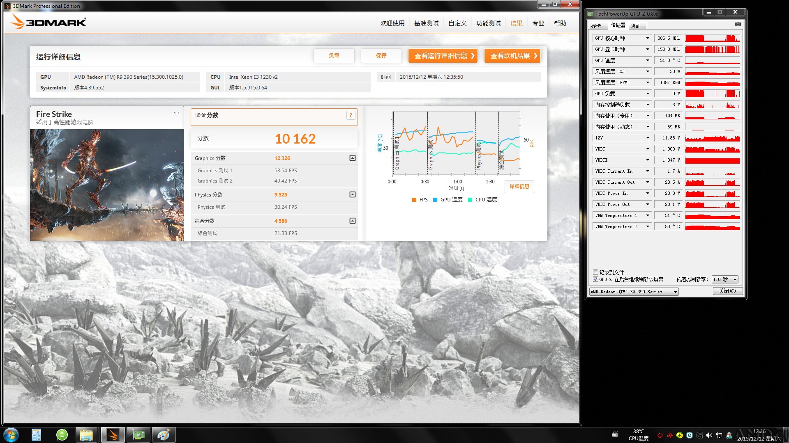Go to 基准测试 tab
The height and width of the screenshot is (443, 789).
pos(427,23)
